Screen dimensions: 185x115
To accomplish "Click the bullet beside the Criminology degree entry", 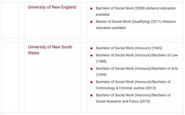I will pos(91,82).
